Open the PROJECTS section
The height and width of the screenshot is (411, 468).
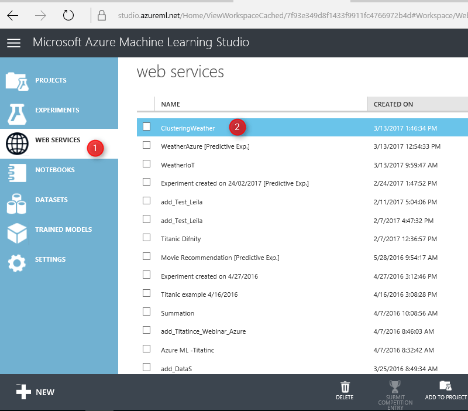(x=51, y=80)
